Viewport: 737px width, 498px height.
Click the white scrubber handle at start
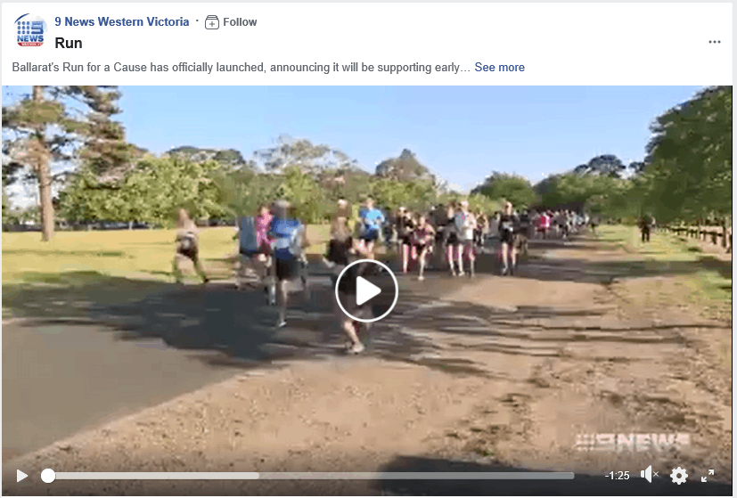click(47, 476)
